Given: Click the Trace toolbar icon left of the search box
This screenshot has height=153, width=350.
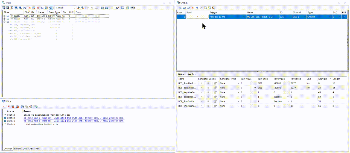Looking at the screenshot, I should [x=51, y=8].
